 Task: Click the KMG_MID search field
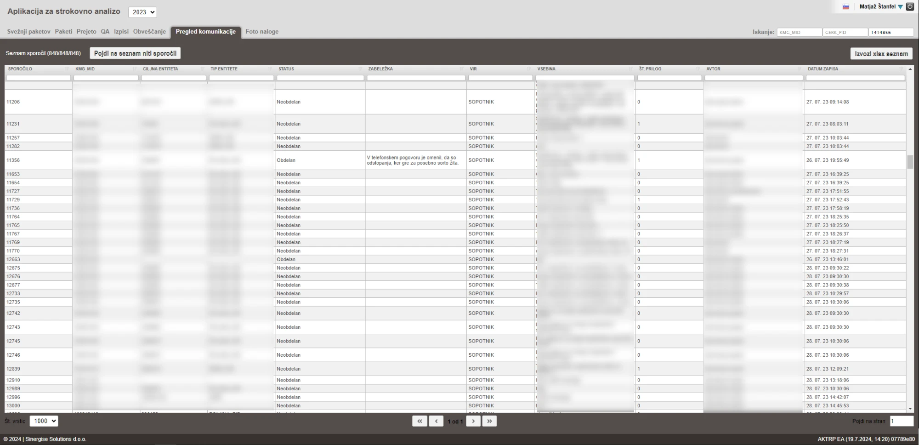pyautogui.click(x=799, y=33)
